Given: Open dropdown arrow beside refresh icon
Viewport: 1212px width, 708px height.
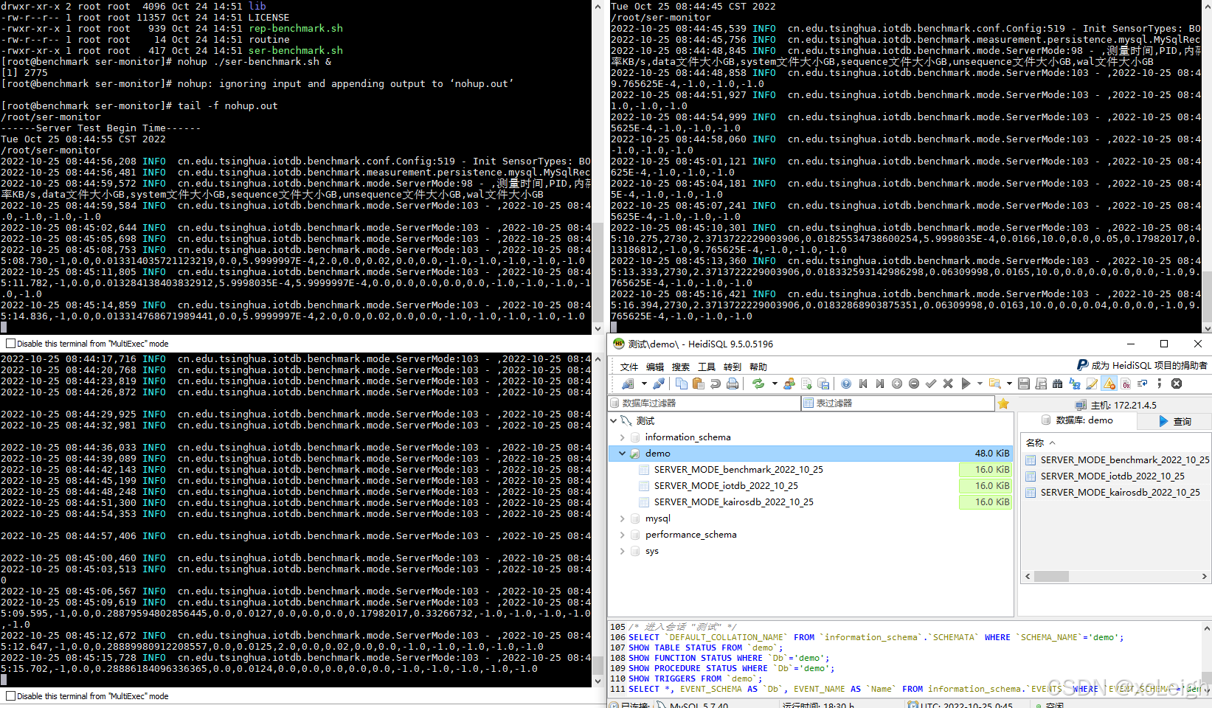Looking at the screenshot, I should point(775,383).
